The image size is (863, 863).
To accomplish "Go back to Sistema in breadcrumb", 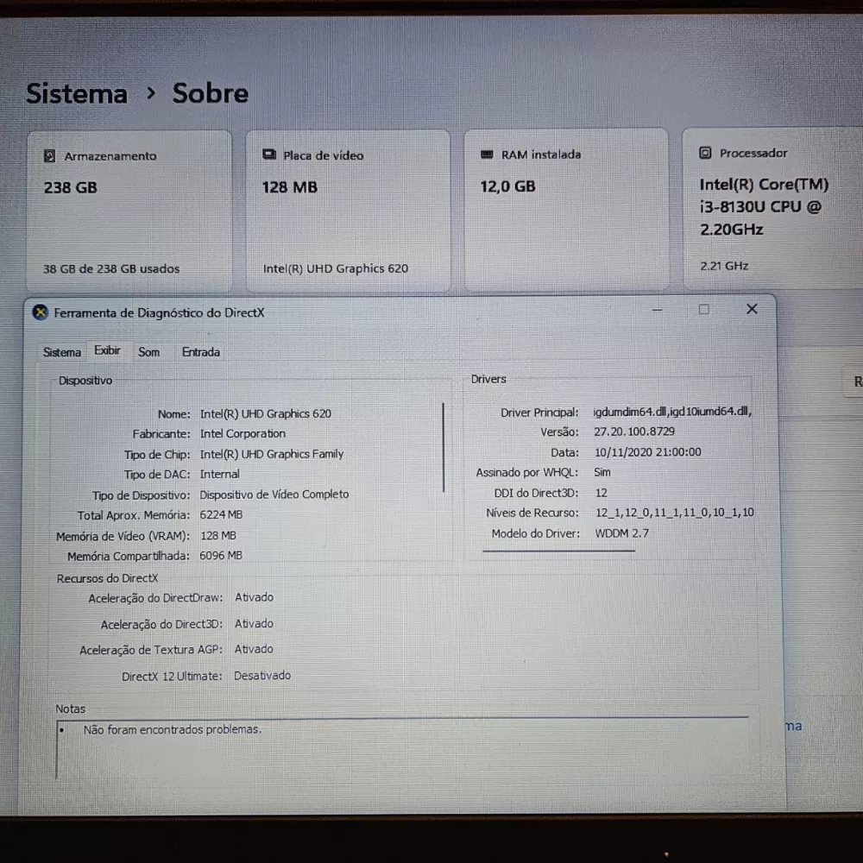I will [77, 93].
